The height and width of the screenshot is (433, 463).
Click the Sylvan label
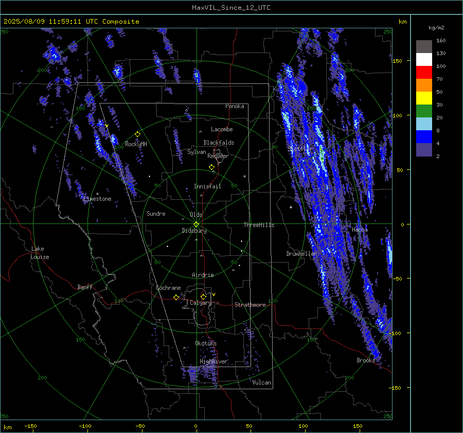click(x=197, y=152)
